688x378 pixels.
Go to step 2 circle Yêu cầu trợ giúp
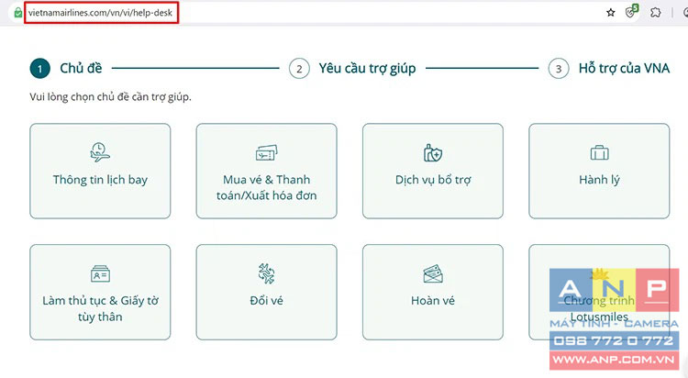[299, 69]
